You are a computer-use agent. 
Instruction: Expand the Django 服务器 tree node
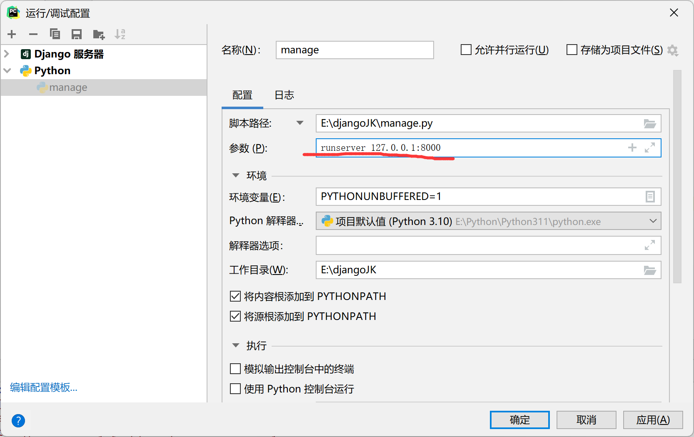[x=7, y=54]
